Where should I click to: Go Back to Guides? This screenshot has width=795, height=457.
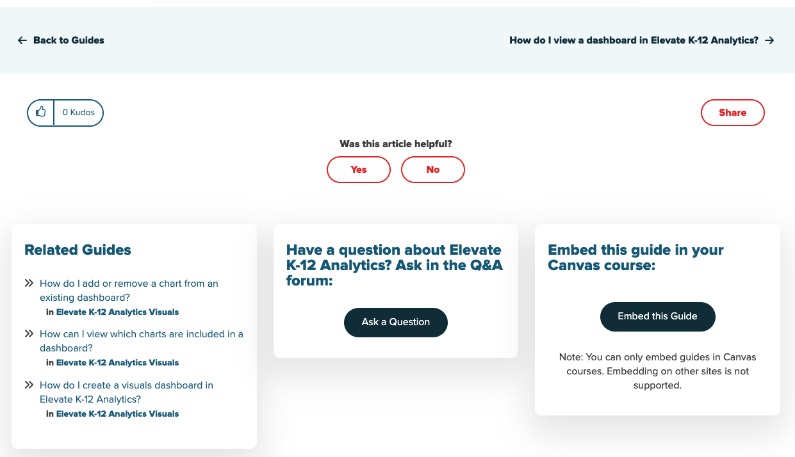[x=69, y=40]
